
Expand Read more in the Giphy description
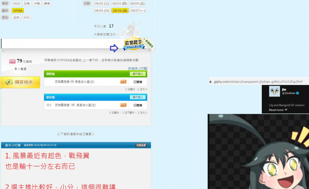click(278, 110)
